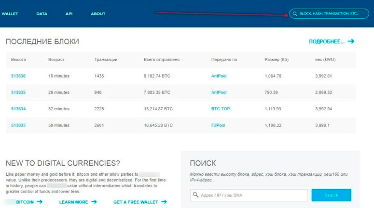
Task: Open the DATA menu item
Action: (x=42, y=14)
